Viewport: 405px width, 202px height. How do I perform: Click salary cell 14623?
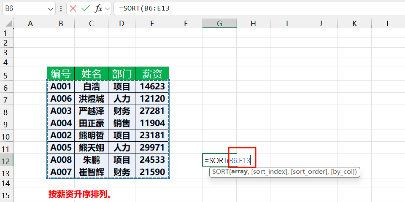click(x=152, y=86)
